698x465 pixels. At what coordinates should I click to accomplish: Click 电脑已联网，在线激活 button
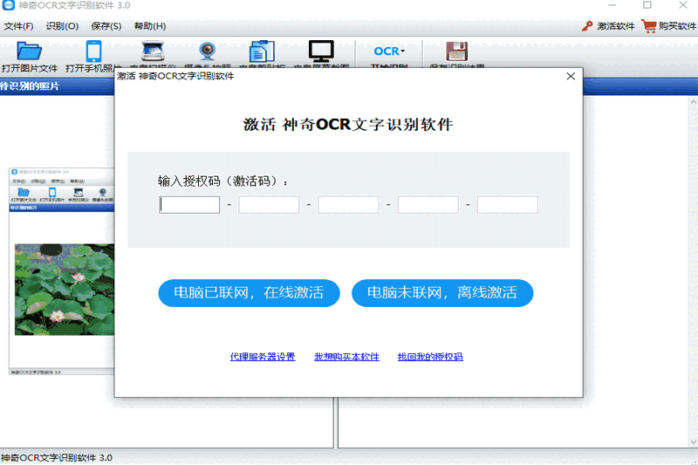(249, 293)
